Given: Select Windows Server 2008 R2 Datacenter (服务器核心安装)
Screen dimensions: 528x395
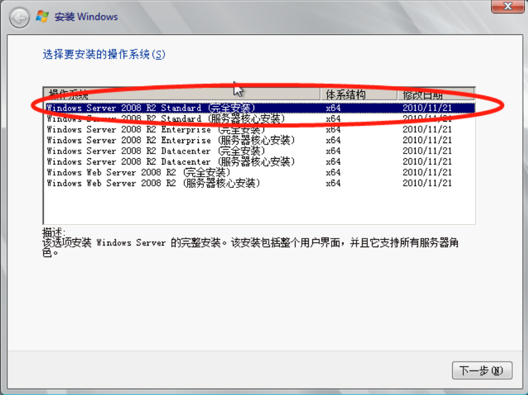Looking at the screenshot, I should tap(259, 162).
